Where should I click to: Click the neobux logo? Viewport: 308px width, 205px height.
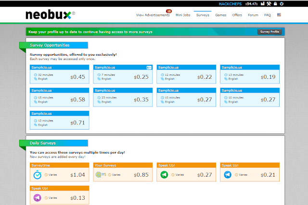(x=50, y=14)
